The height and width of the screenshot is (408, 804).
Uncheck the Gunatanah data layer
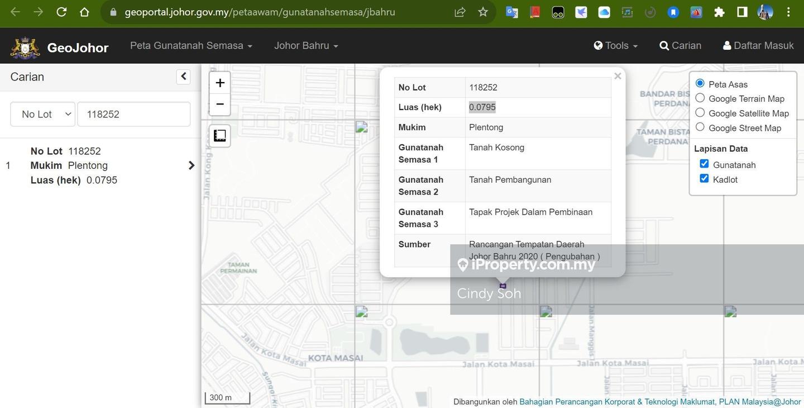tap(704, 164)
